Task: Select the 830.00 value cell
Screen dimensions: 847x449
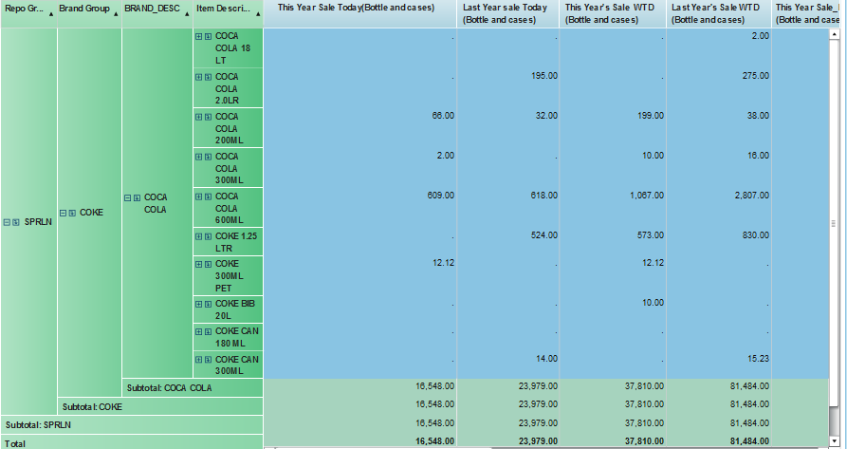Action: pos(756,235)
